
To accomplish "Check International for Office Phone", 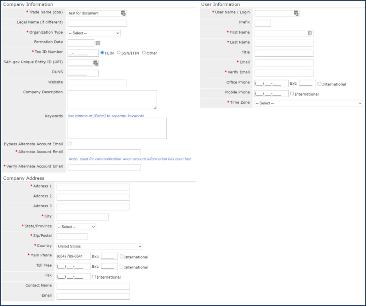I will tap(319, 84).
